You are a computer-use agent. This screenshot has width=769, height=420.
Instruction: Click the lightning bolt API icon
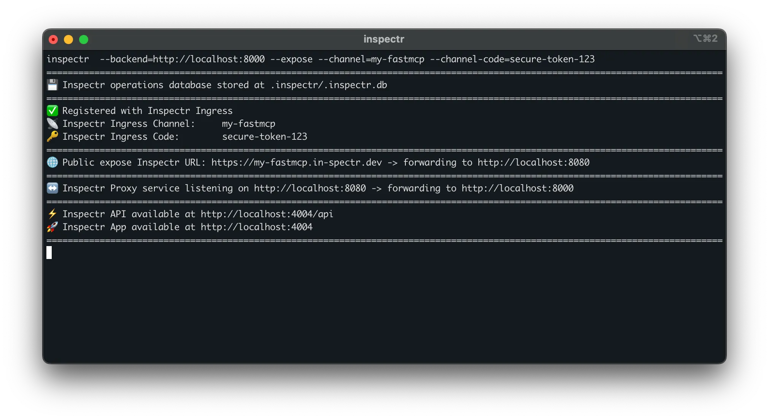click(x=52, y=214)
